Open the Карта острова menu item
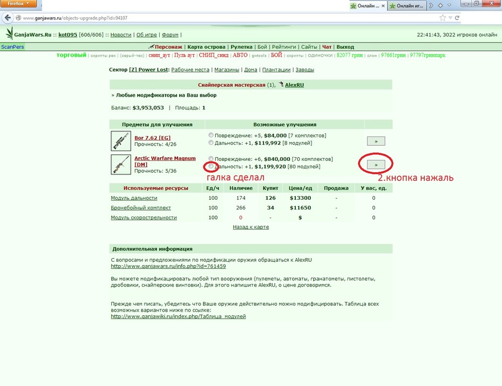 pyautogui.click(x=206, y=47)
